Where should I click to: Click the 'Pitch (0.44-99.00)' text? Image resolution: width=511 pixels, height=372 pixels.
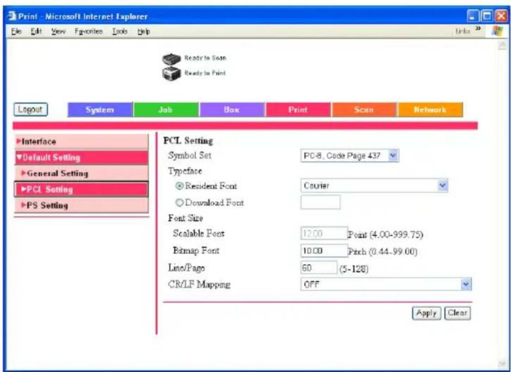(383, 252)
